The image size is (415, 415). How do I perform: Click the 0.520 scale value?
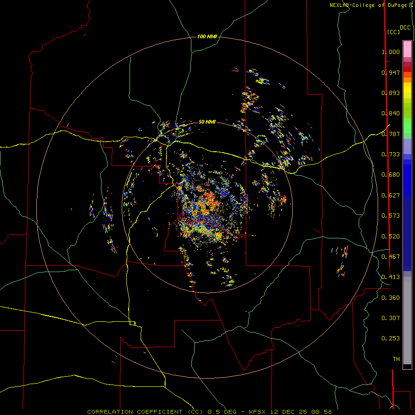[x=391, y=237]
